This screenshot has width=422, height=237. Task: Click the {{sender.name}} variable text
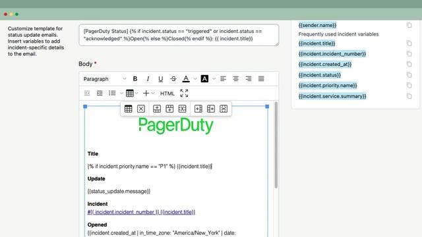[x=317, y=25]
